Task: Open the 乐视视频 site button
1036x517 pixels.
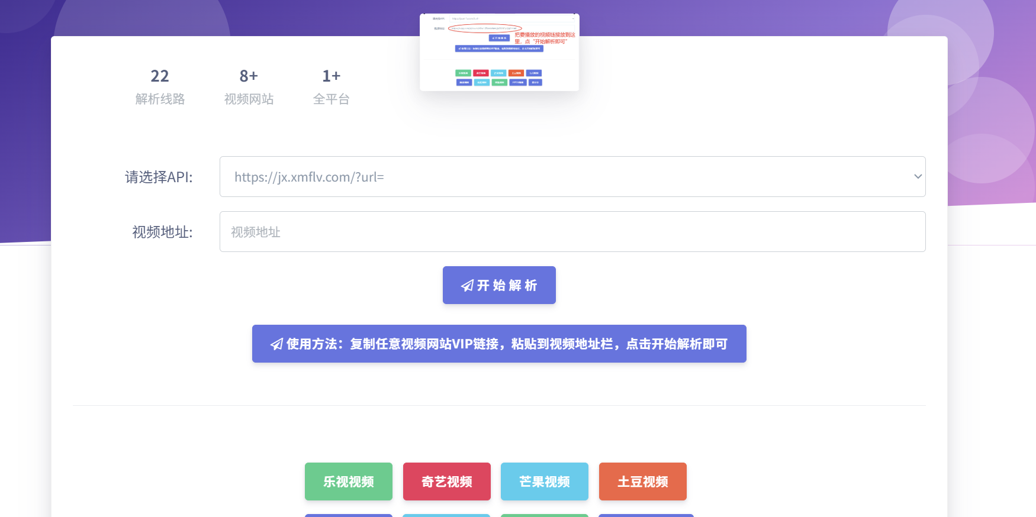Action: [349, 482]
